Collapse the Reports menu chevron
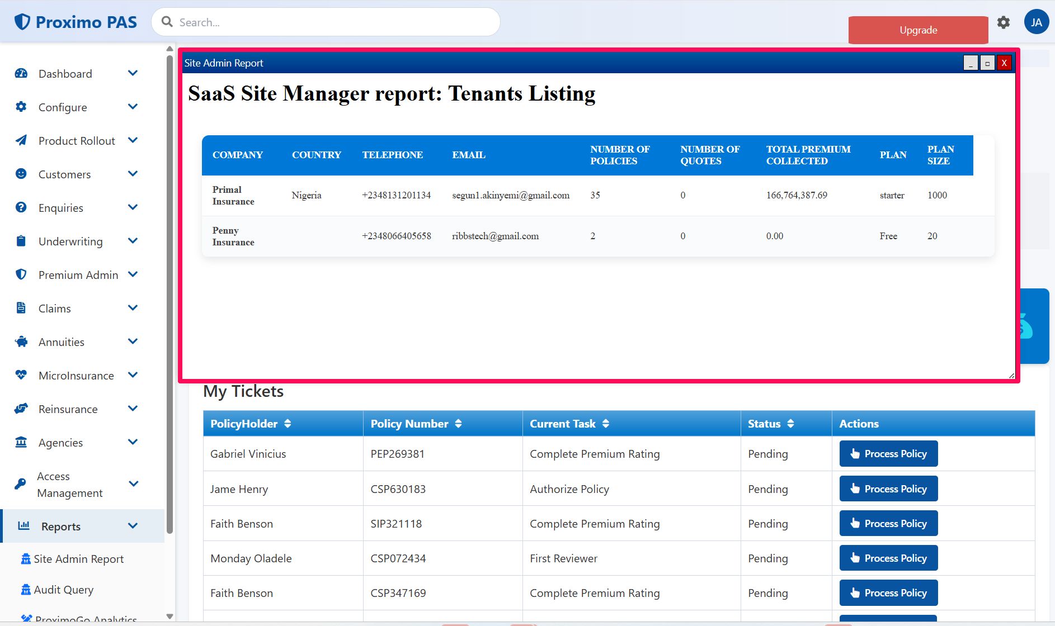 [133, 526]
